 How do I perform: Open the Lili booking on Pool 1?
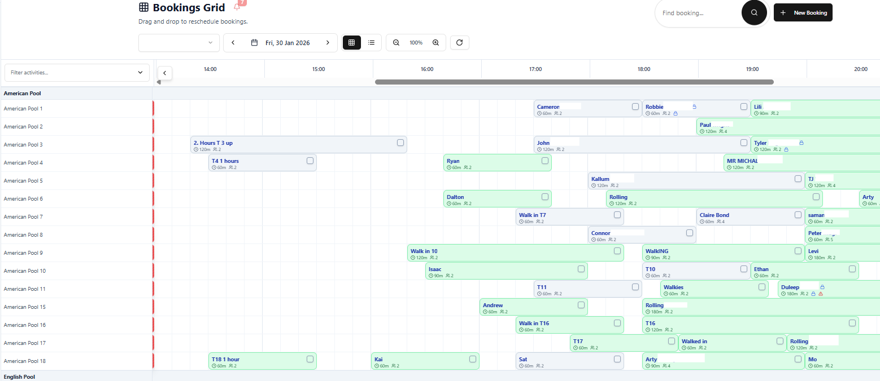tap(816, 109)
